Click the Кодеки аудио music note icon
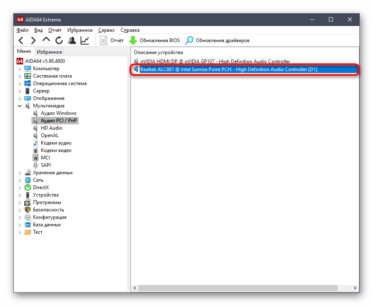Screen dimensions: 373x306 click(36, 143)
